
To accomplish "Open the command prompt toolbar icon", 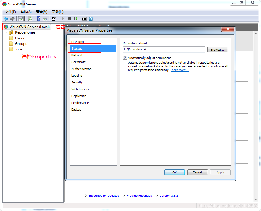I will pyautogui.click(x=84, y=19).
